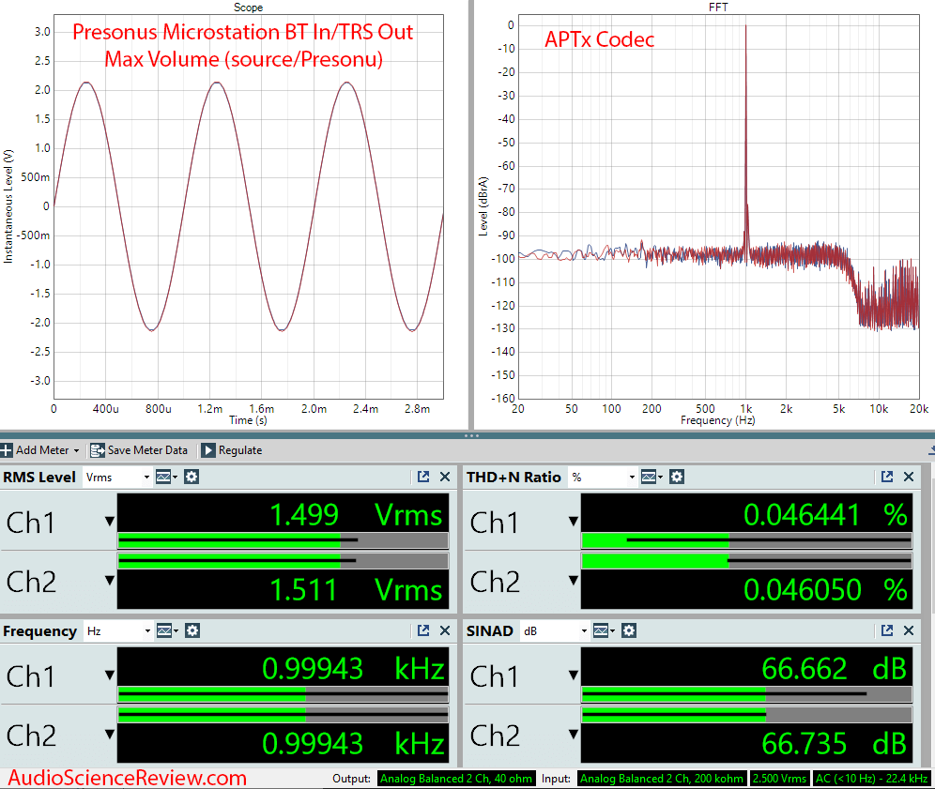Open graph options for the RMS Level meter
The width and height of the screenshot is (935, 789).
pos(166,477)
